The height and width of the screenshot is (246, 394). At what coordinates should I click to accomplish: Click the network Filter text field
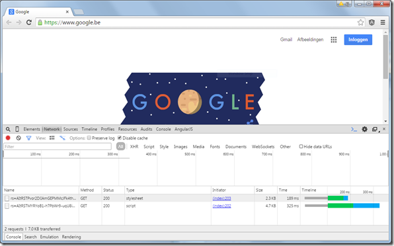coord(58,147)
